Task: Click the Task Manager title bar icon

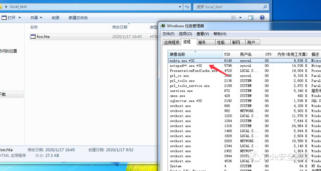Action: [x=163, y=26]
